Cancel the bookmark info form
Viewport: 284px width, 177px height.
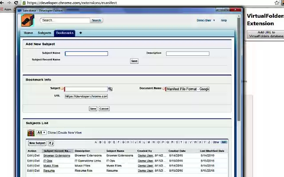pos(104,108)
